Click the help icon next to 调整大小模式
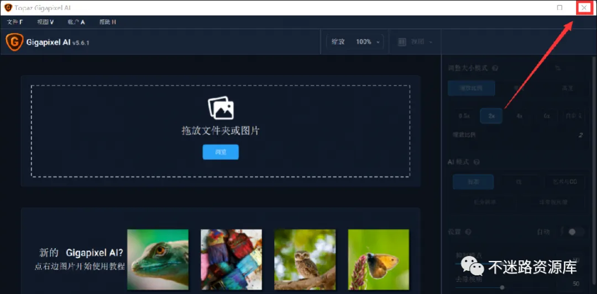This screenshot has height=294, width=597. coord(495,68)
